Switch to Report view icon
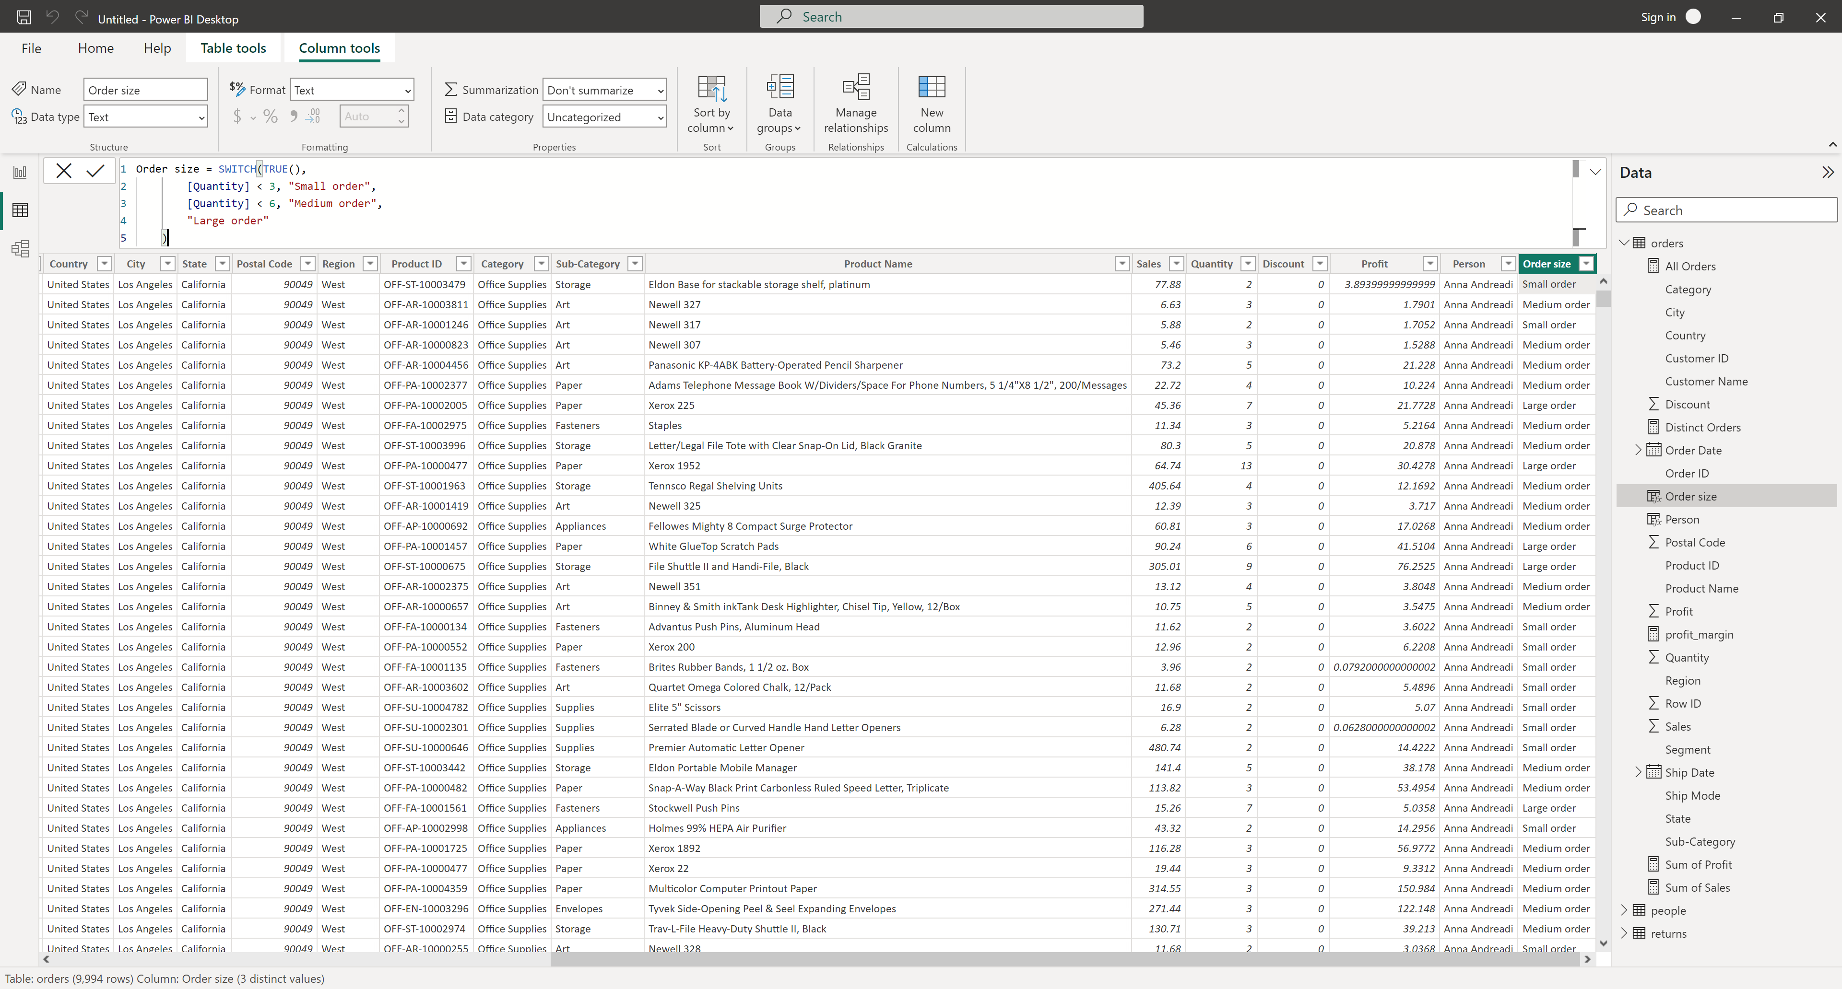 point(20,172)
